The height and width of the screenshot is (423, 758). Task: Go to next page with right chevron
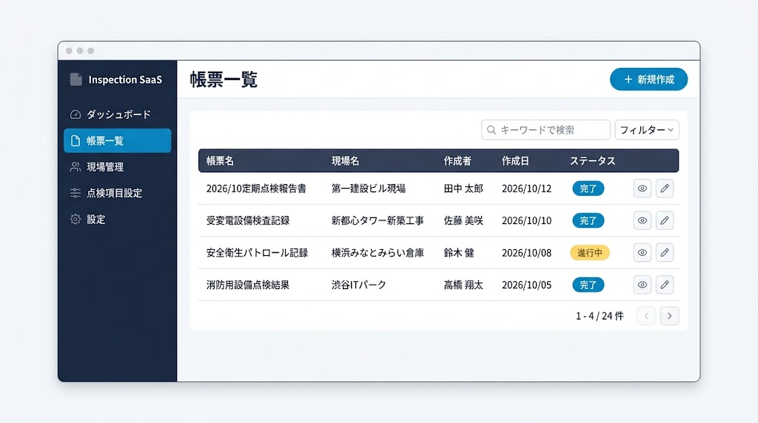pos(669,316)
